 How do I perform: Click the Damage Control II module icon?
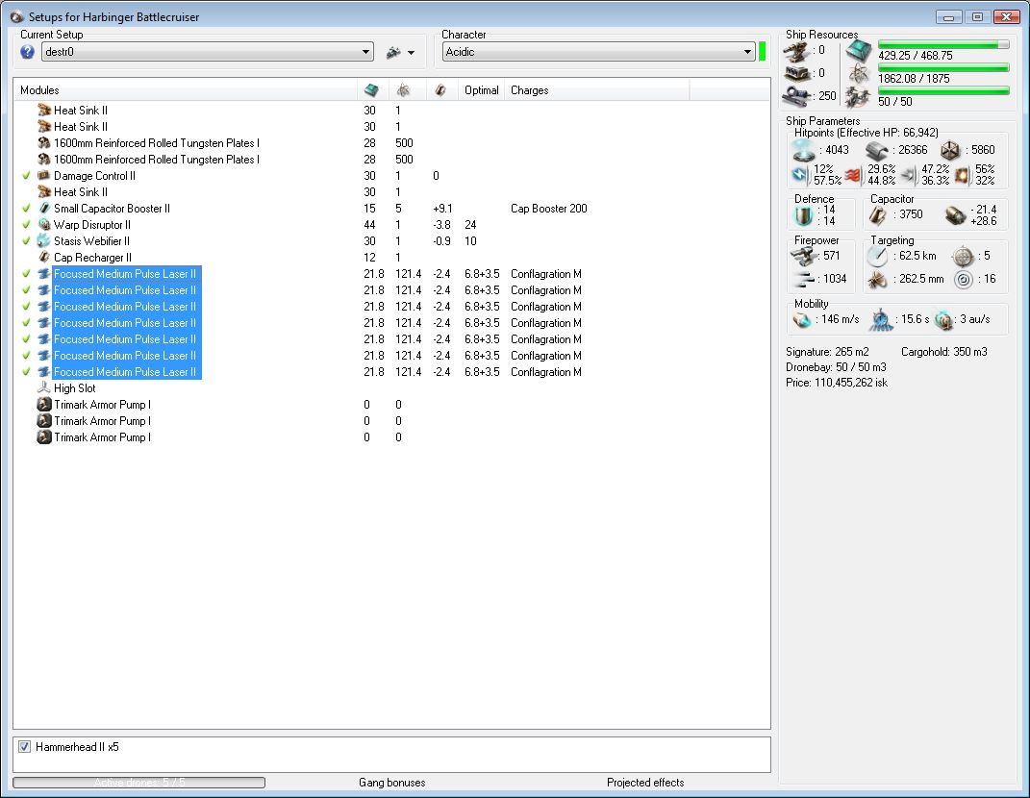point(44,175)
